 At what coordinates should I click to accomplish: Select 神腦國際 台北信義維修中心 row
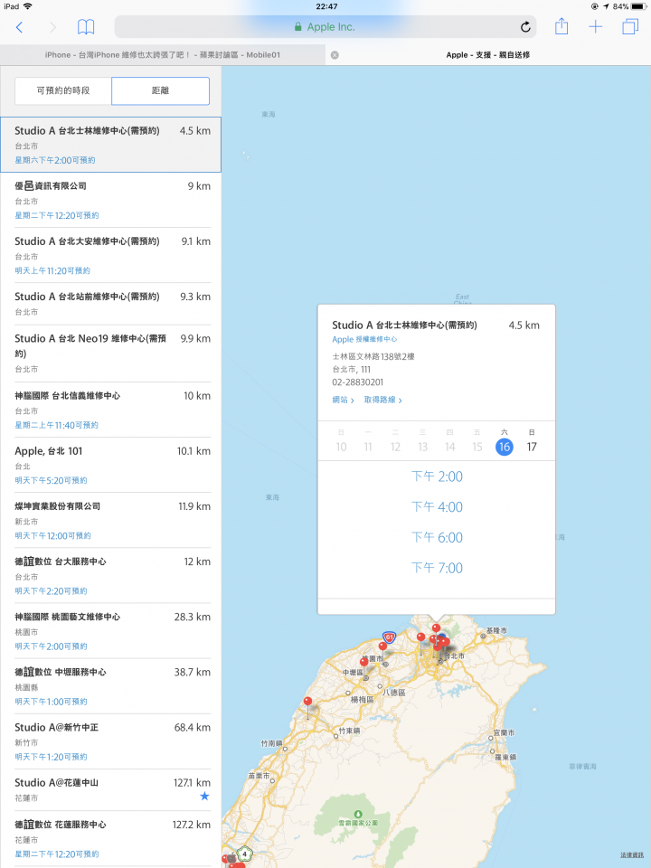(x=110, y=410)
